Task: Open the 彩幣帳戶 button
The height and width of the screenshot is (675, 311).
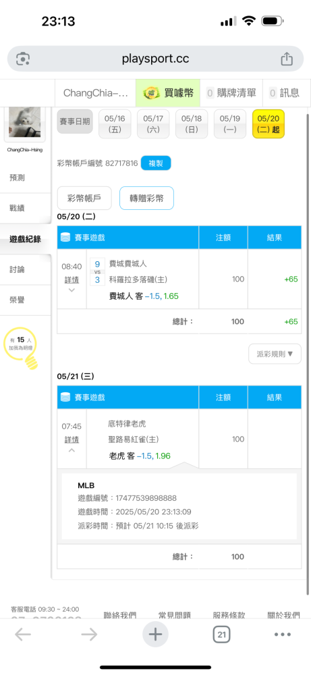Action: pos(84,198)
